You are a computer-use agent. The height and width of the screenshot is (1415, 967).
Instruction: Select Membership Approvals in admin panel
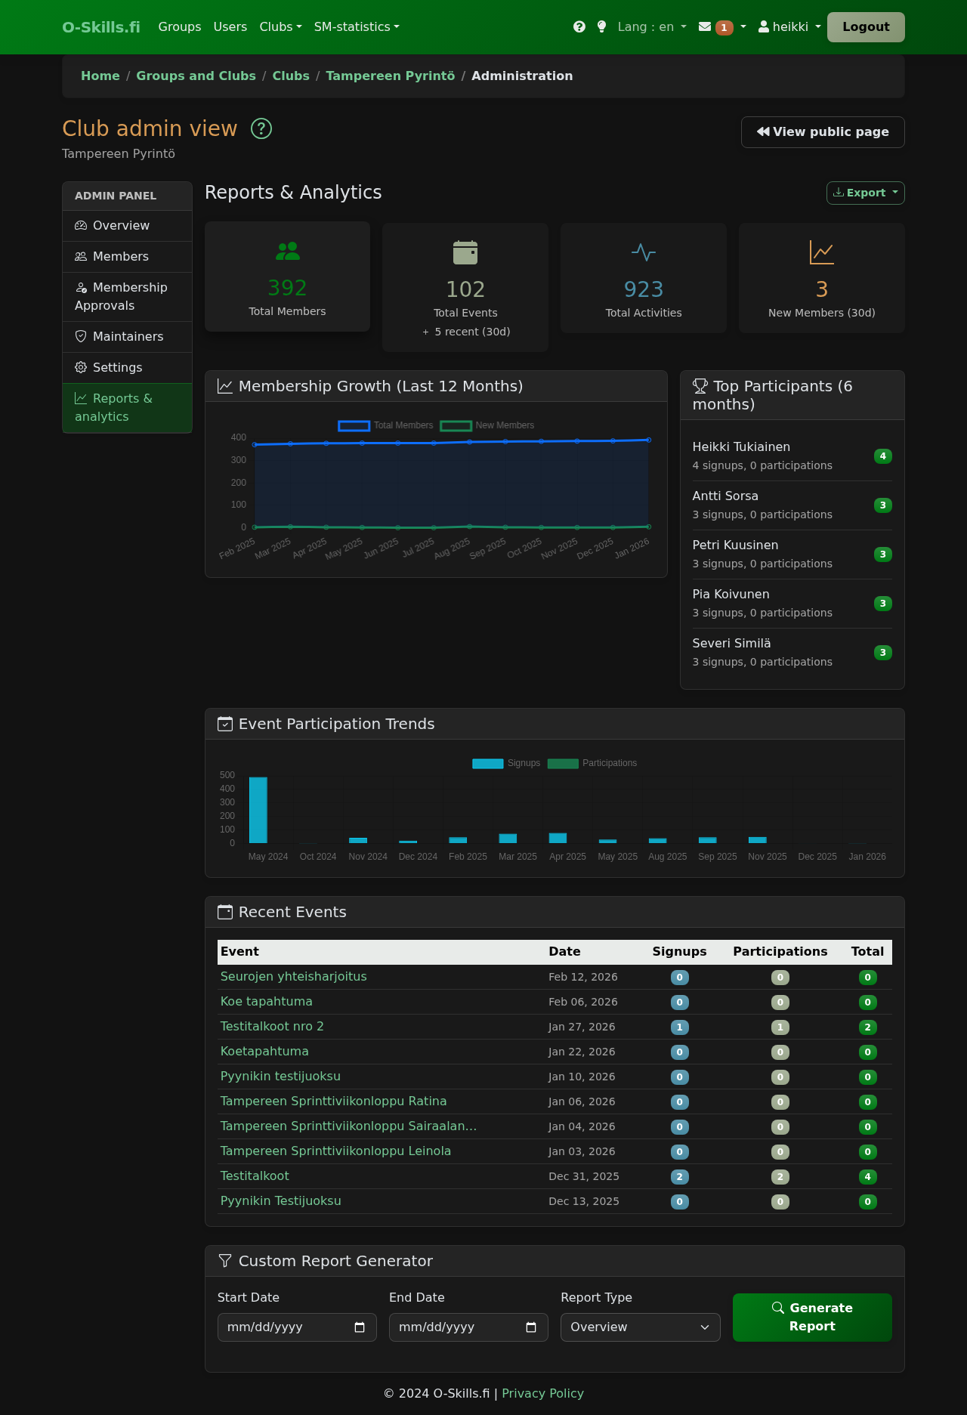(x=121, y=296)
